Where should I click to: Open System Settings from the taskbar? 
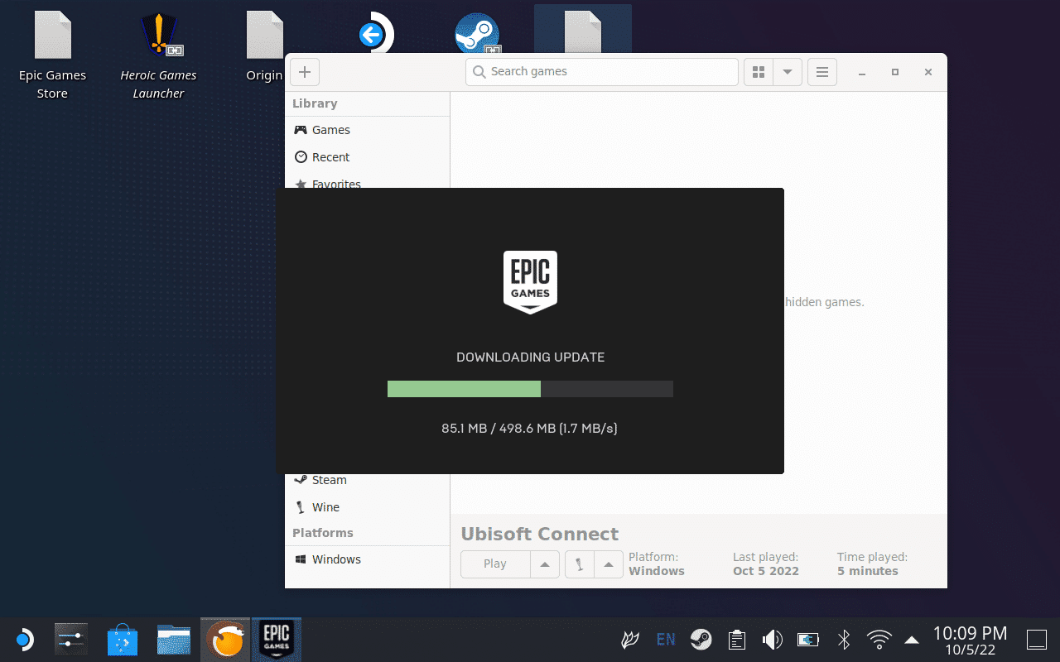(71, 640)
